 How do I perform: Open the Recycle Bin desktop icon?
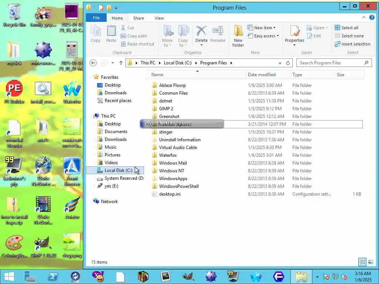coord(14,15)
